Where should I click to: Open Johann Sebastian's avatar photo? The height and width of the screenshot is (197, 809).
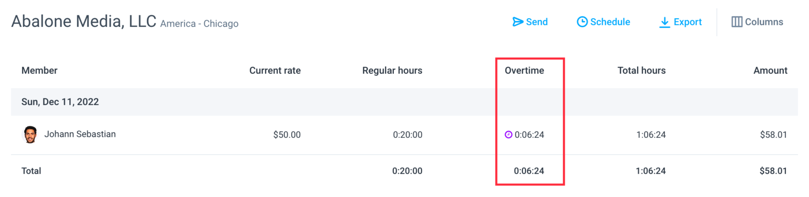point(30,134)
